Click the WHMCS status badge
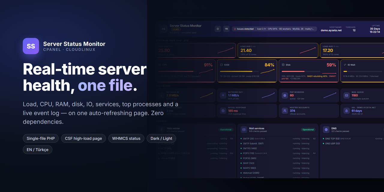This screenshot has width=384, height=192. [126, 138]
